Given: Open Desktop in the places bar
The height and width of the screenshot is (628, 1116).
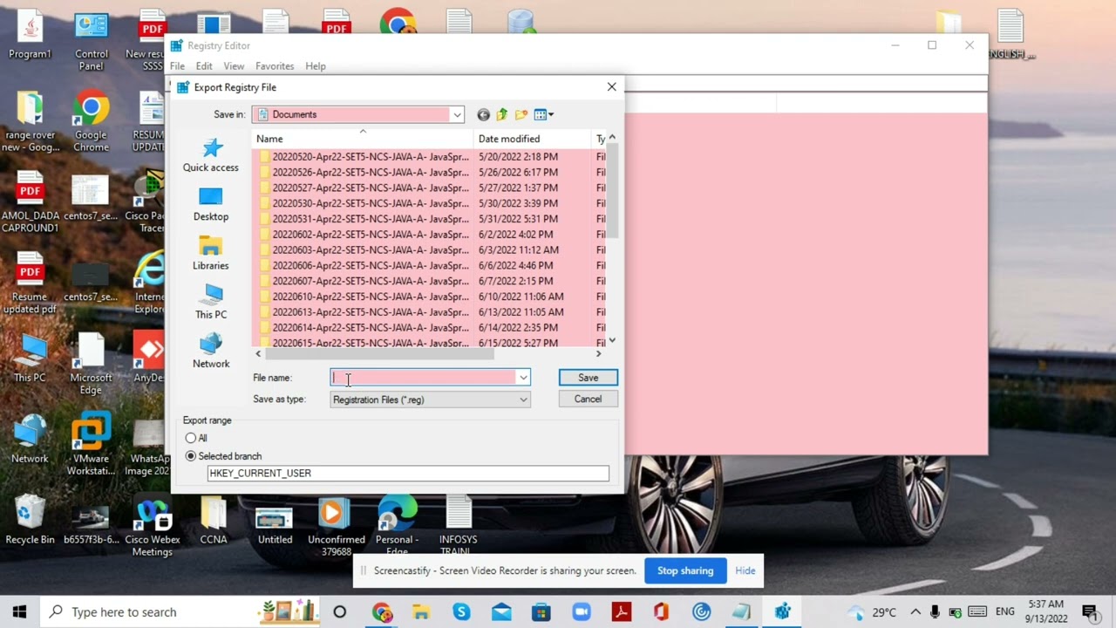Looking at the screenshot, I should [210, 204].
